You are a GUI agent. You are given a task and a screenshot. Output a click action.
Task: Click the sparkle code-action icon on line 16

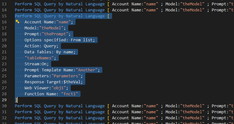pyautogui.click(x=17, y=22)
